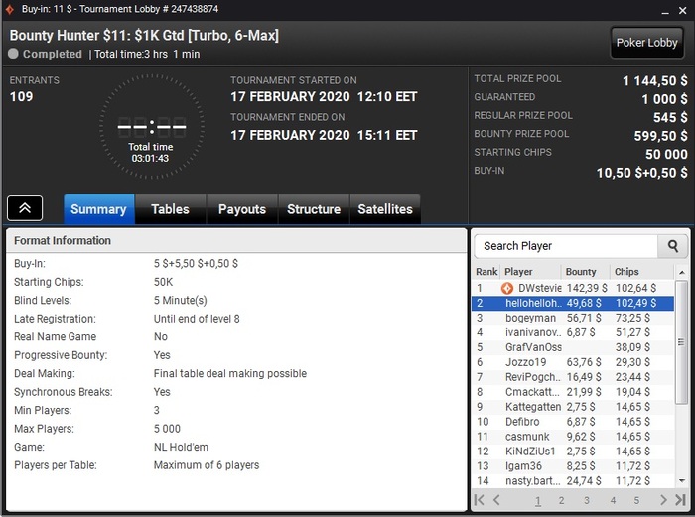Jump to last page of player list
This screenshot has width=695, height=517.
680,500
